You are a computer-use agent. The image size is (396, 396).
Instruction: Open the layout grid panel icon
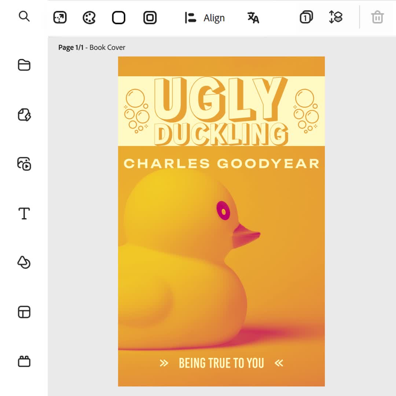pyautogui.click(x=24, y=312)
